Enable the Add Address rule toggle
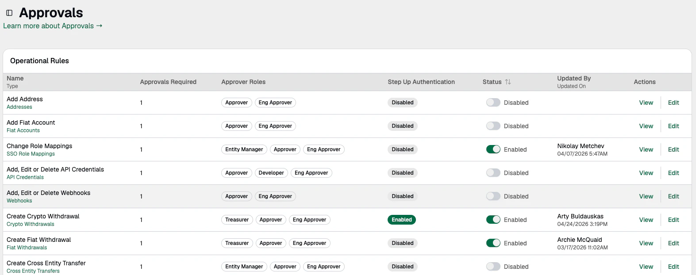 493,103
